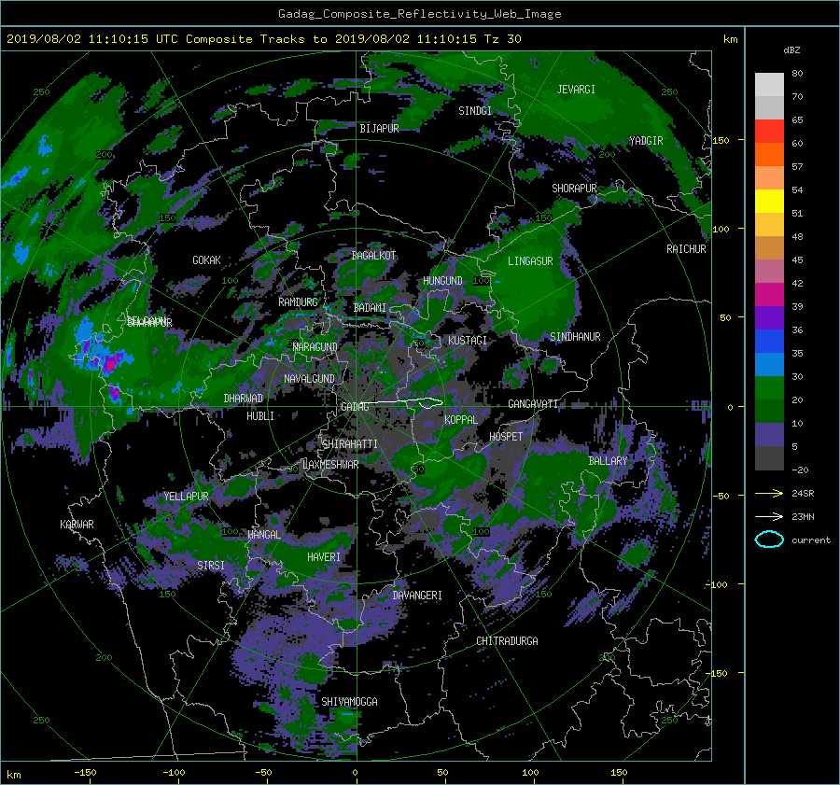840x785 pixels.
Task: Click the -20 value in the dBZ legend
Action: coord(800,470)
